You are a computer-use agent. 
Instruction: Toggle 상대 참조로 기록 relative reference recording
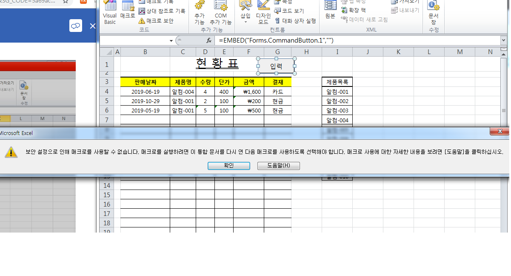point(162,11)
